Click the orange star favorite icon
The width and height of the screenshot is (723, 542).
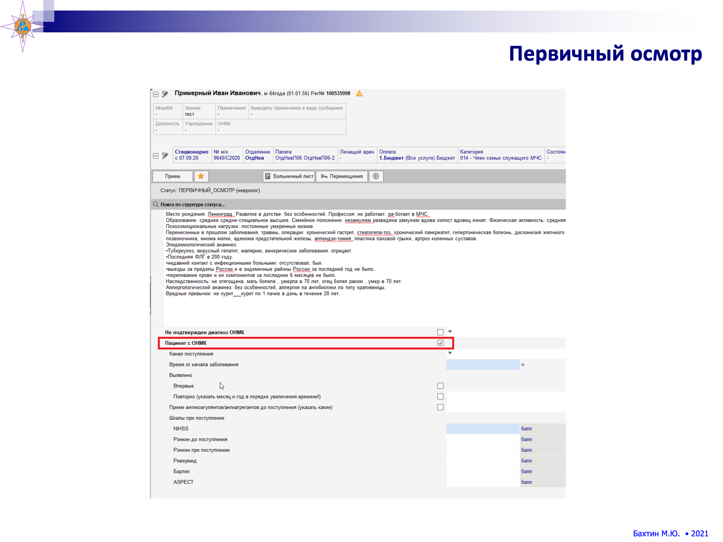(x=201, y=176)
